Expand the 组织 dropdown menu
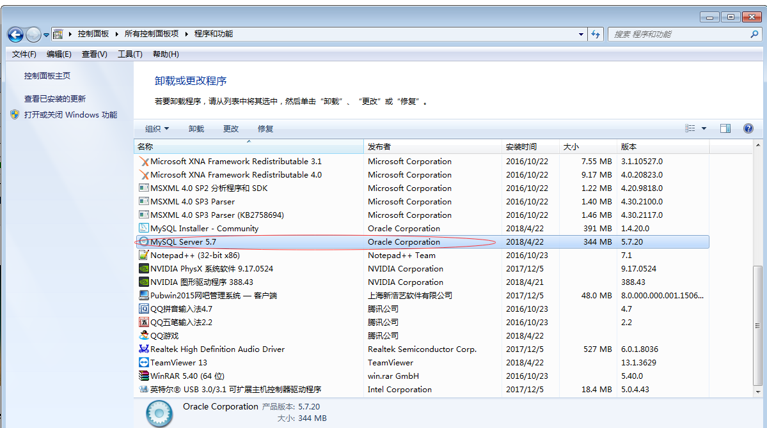This screenshot has height=428, width=767. 157,128
